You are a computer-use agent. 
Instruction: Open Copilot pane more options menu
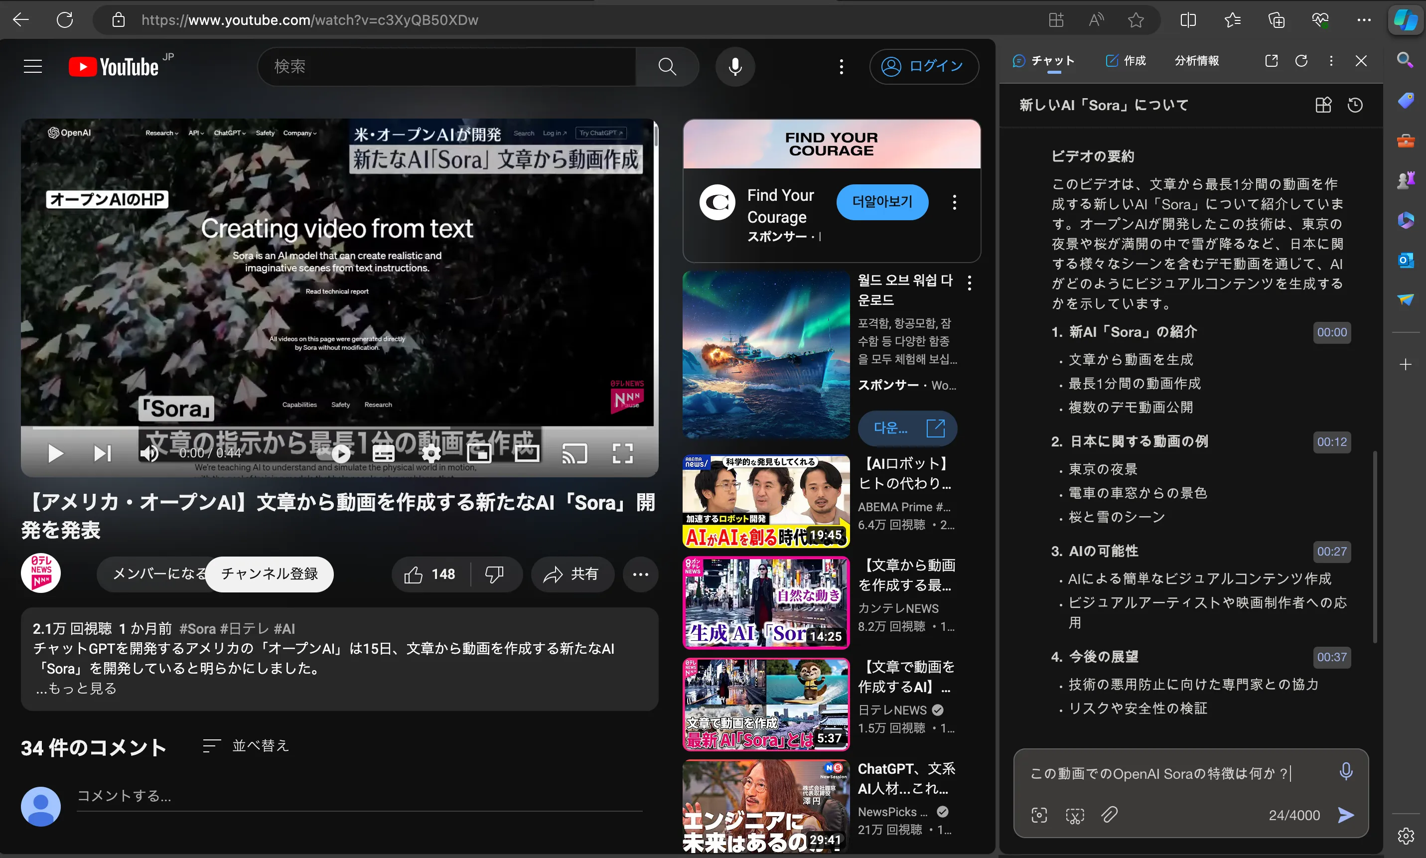1331,61
